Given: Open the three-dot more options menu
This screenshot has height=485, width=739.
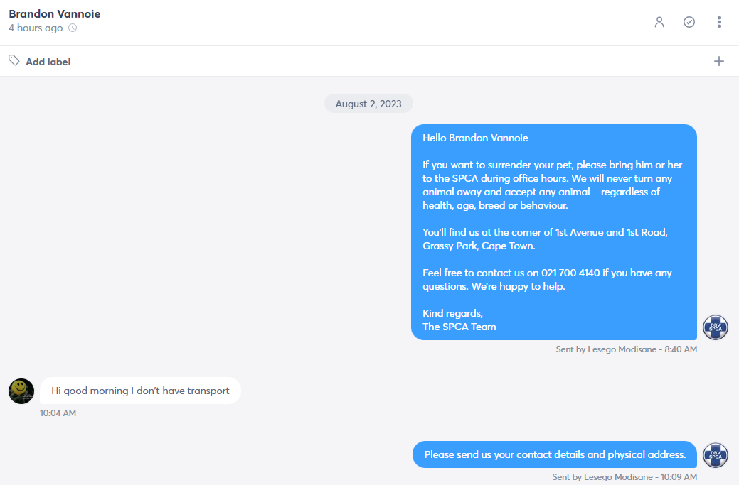Looking at the screenshot, I should click(719, 22).
